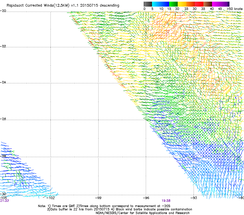Click the magenta 40–45 knots legend swatch
The width and height of the screenshot is (244, 215).
(216, 4)
